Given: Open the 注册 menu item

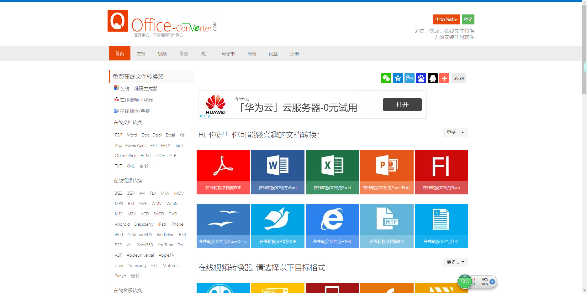Looking at the screenshot, I should click(294, 54).
